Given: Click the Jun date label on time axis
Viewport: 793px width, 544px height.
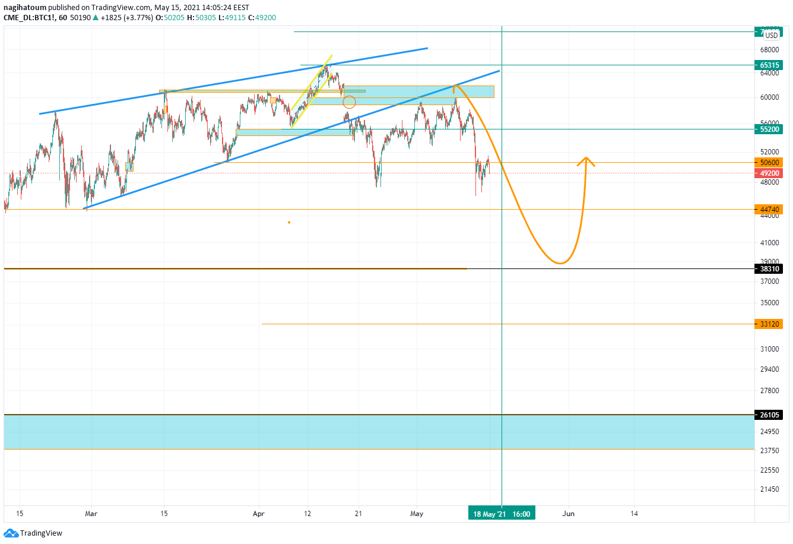Looking at the screenshot, I should (568, 514).
